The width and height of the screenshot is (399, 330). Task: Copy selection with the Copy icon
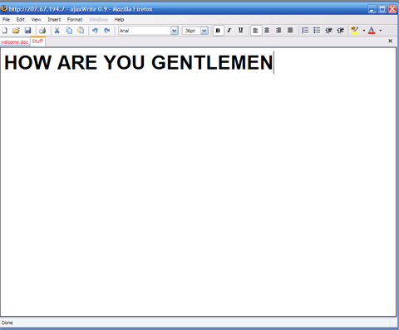pyautogui.click(x=69, y=31)
